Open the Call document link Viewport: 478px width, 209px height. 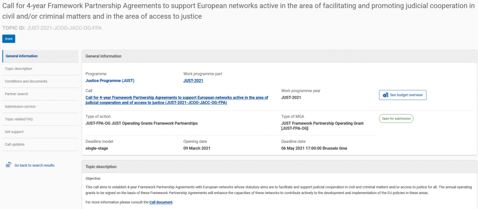[161, 202]
